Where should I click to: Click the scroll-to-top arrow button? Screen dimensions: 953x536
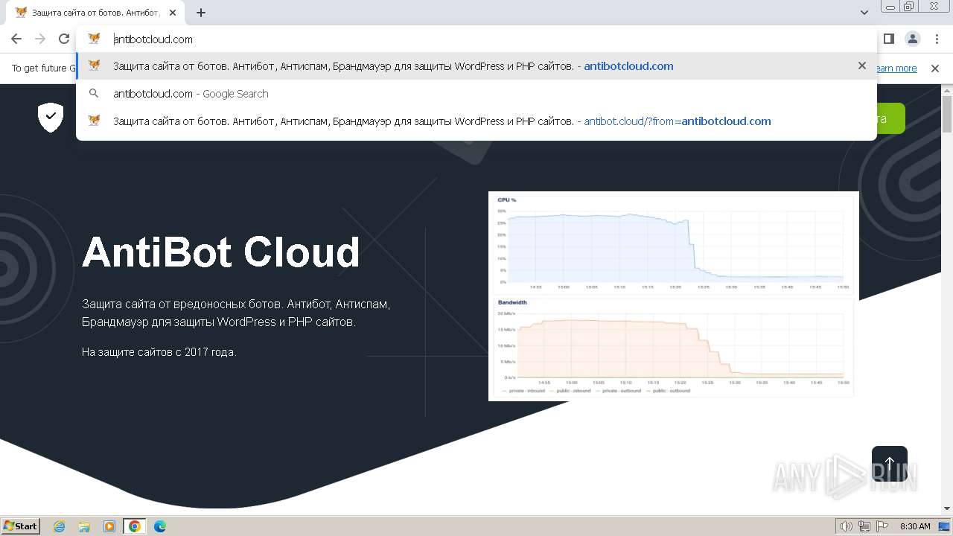click(x=890, y=464)
